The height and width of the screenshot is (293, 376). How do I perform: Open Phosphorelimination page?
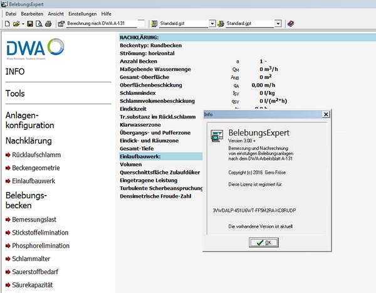pos(41,246)
